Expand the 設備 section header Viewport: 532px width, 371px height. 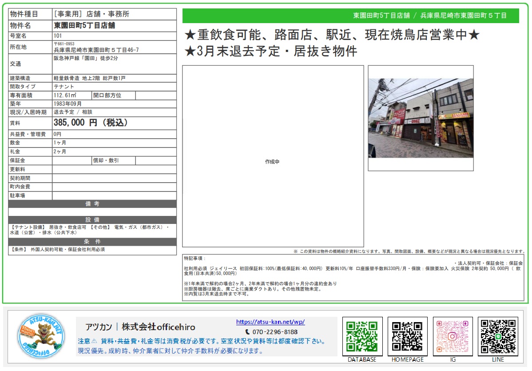[91, 219]
